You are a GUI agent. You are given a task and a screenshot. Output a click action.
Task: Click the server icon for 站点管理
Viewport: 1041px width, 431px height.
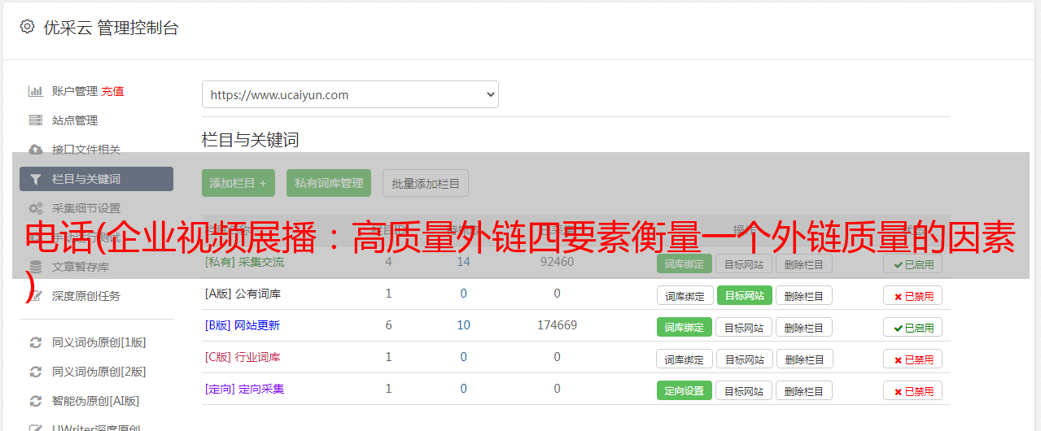tap(35, 120)
